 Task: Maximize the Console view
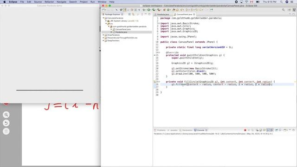[x=294, y=130]
